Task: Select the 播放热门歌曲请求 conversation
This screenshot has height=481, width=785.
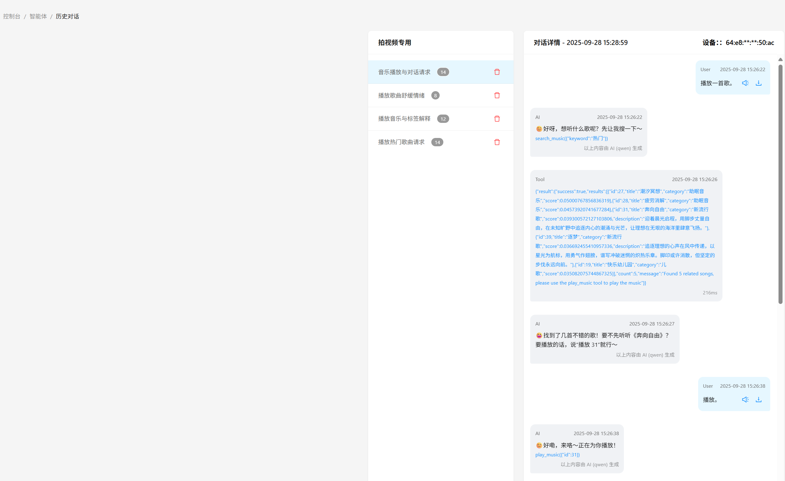Action: tap(401, 142)
